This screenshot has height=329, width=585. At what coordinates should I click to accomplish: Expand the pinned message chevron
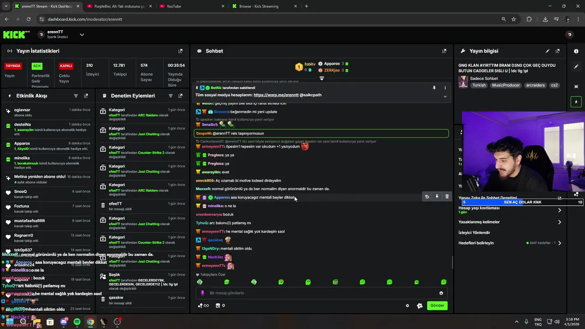pyautogui.click(x=445, y=96)
